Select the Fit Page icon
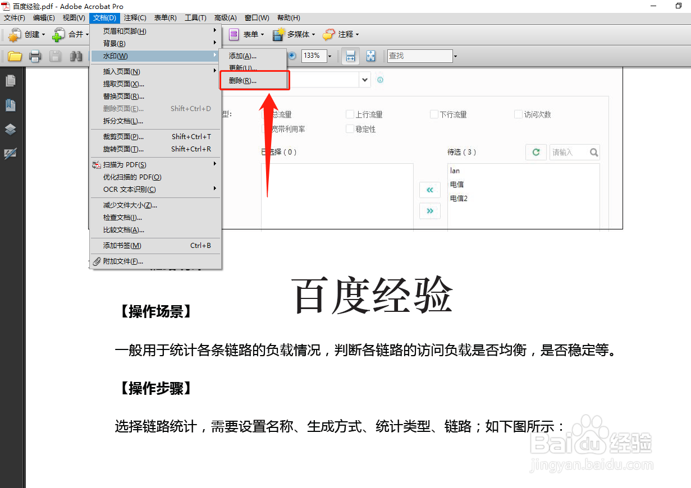Screen dimensions: 691x488 [370, 56]
